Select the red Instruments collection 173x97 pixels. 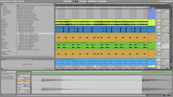click(5, 7)
